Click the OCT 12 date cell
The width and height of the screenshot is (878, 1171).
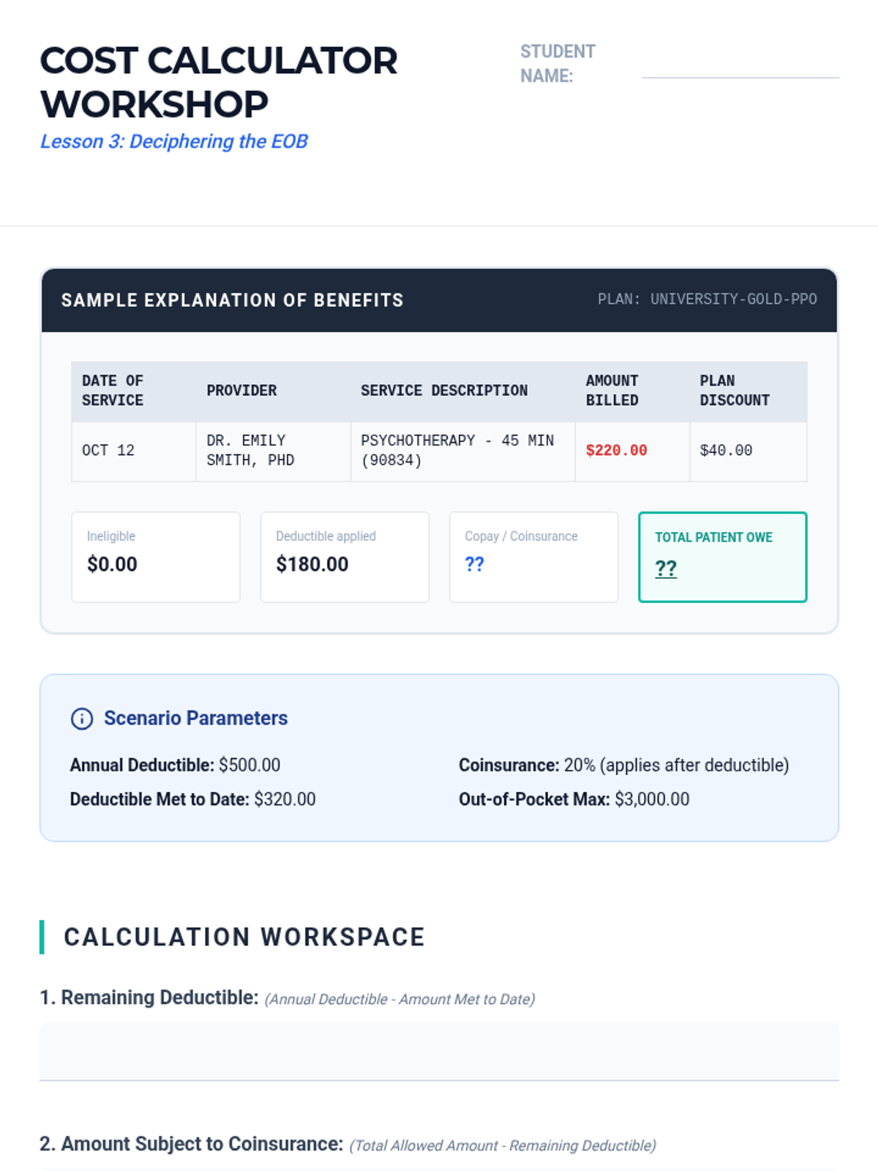[108, 451]
